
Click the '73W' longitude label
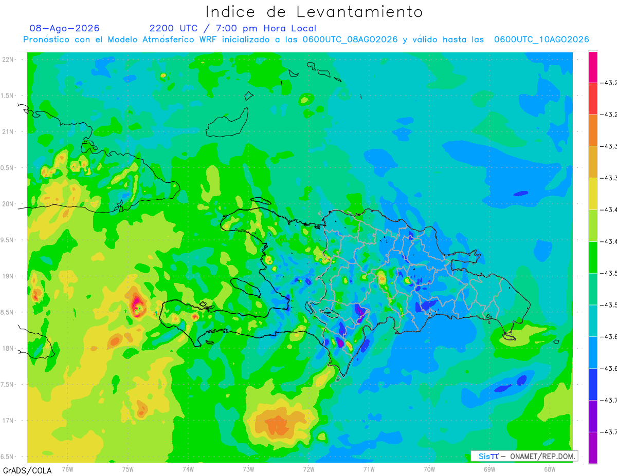[248, 469]
